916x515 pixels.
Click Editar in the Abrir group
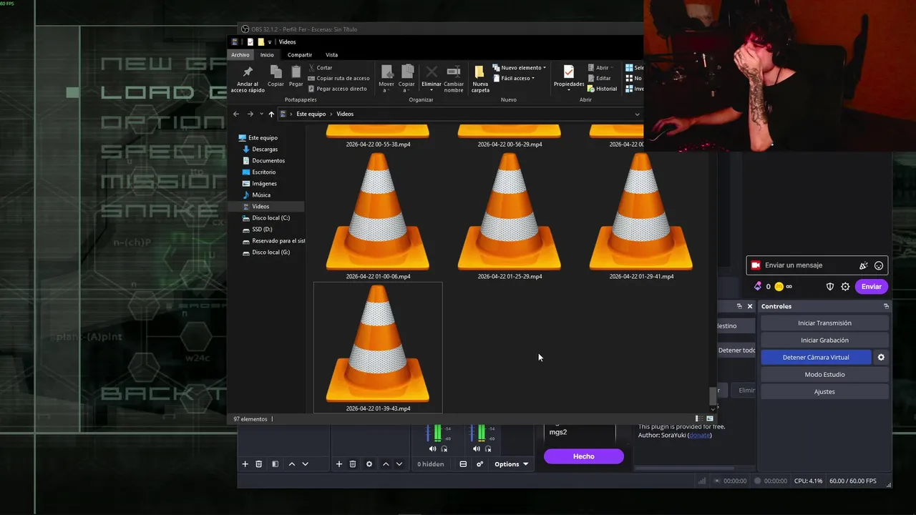[599, 78]
